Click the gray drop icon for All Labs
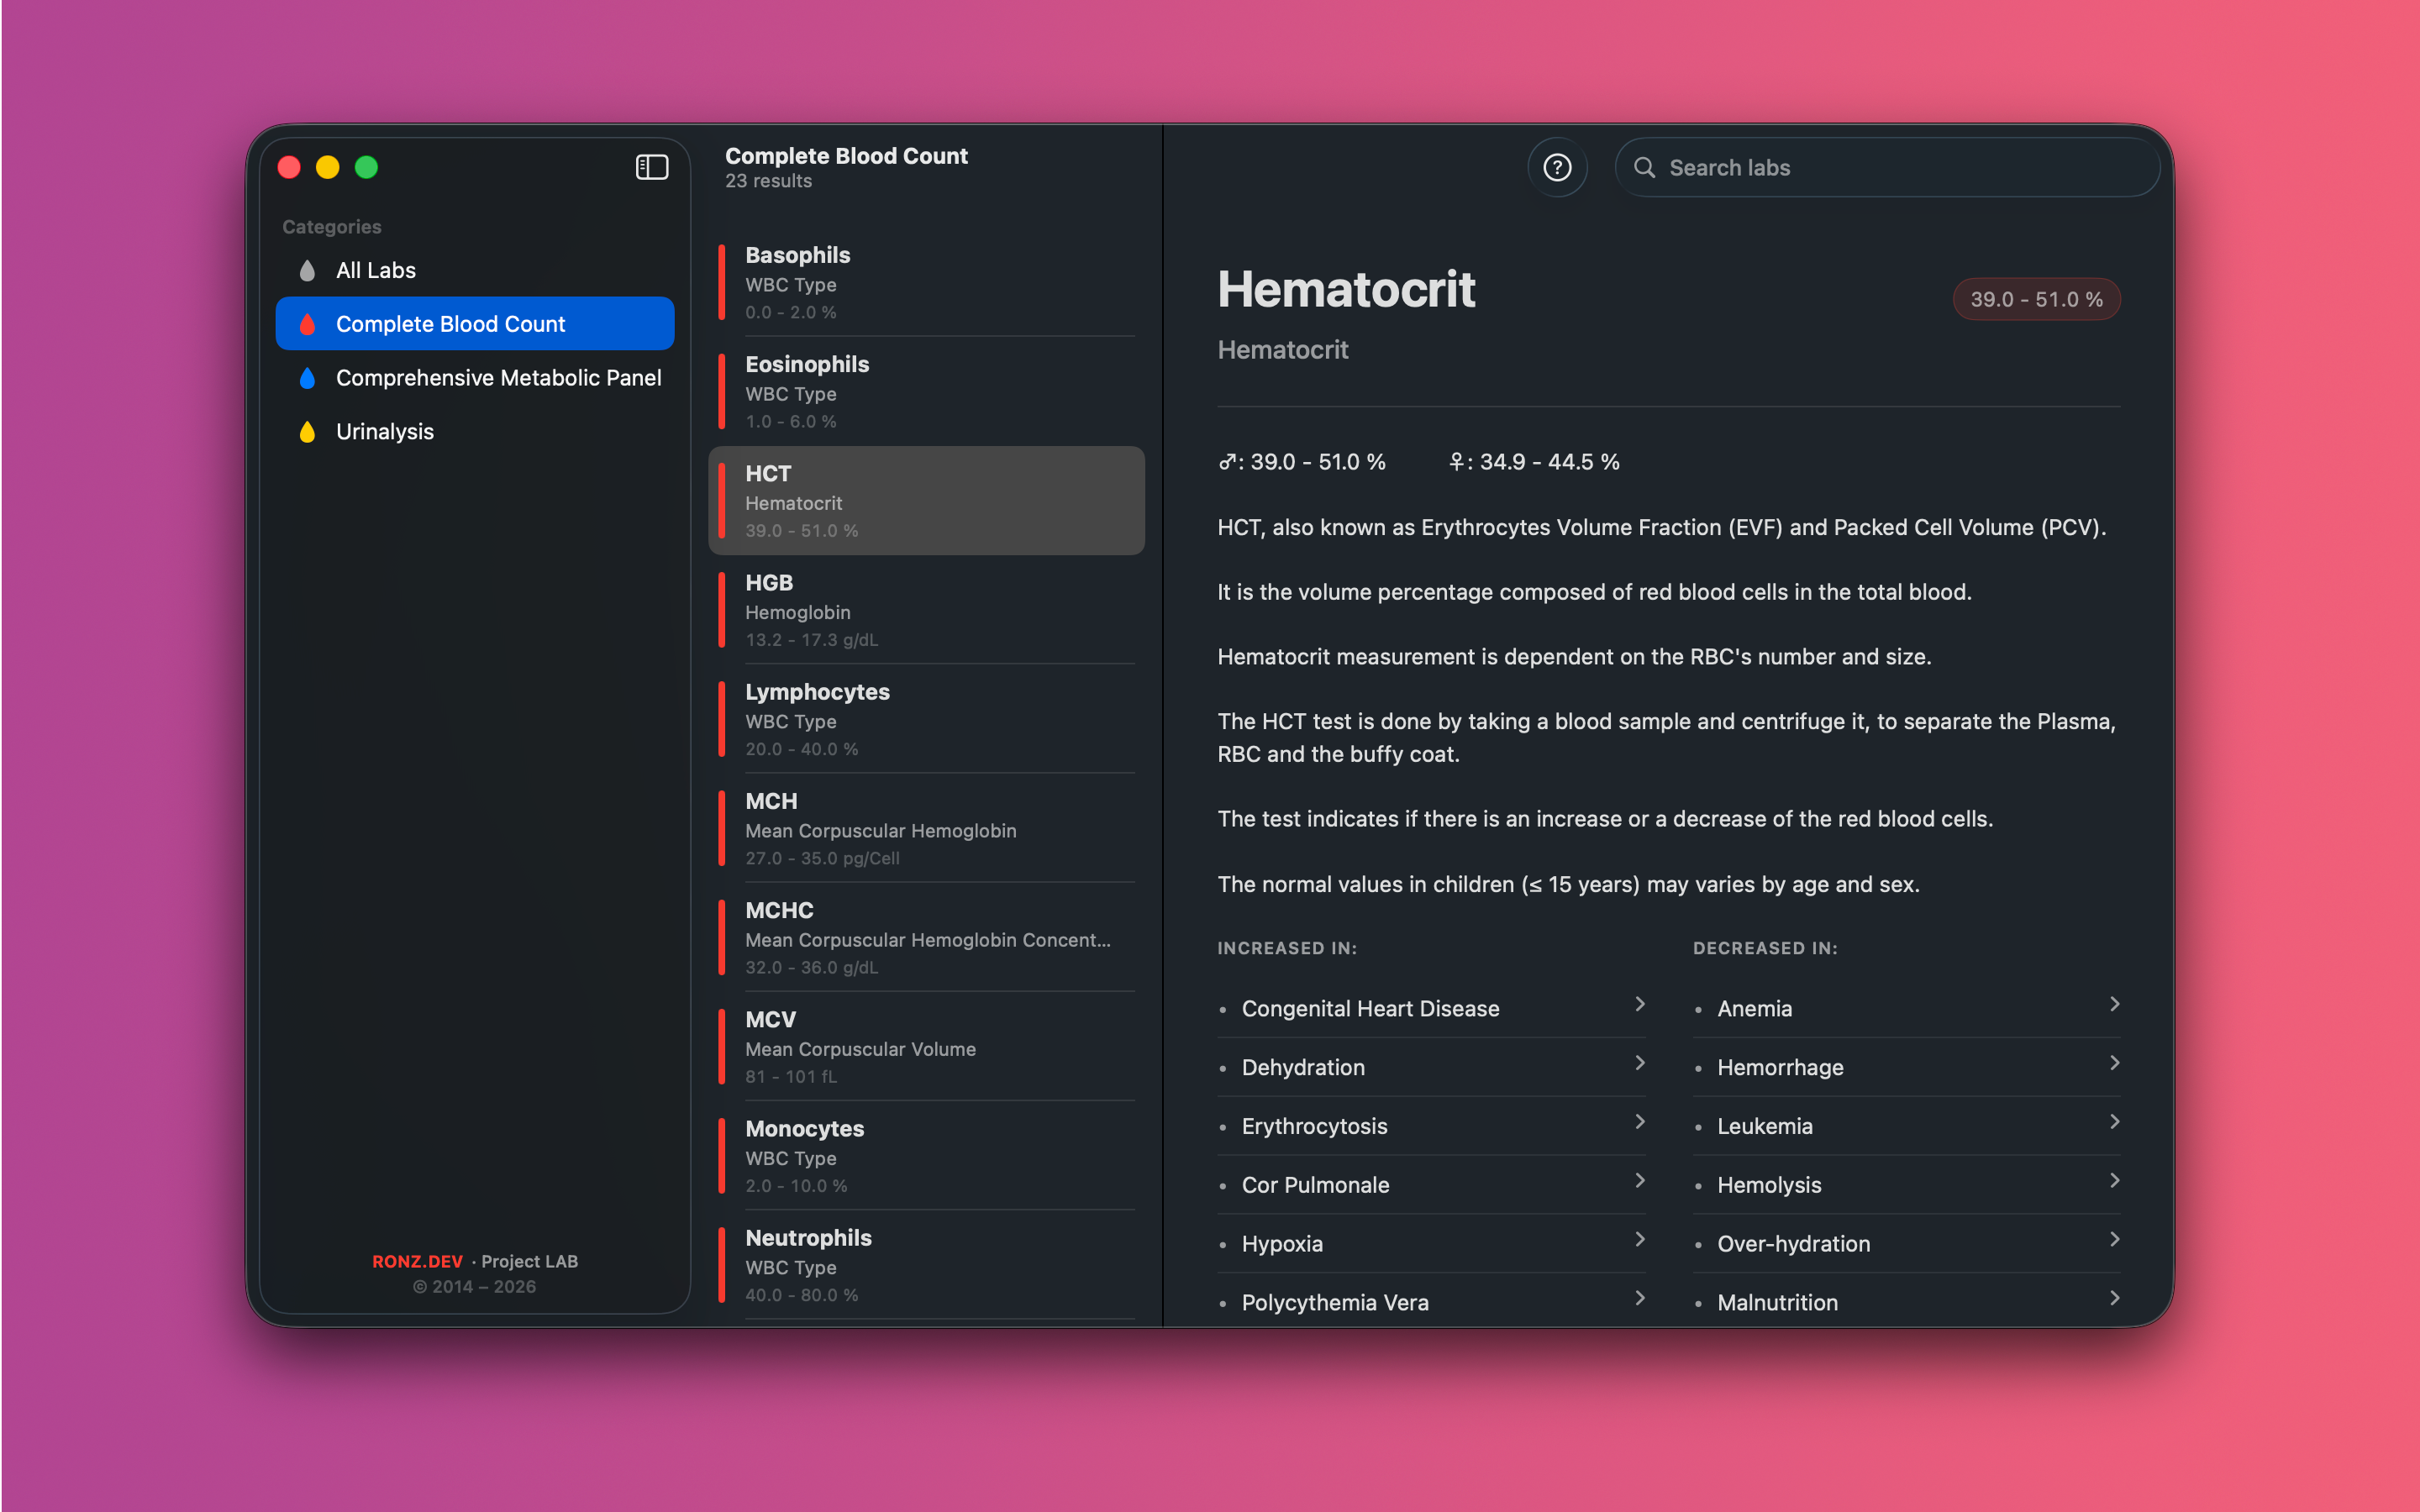The image size is (2420, 1512). [x=307, y=270]
